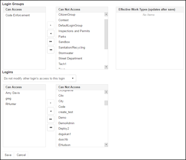Screen dimensions: 186x160
Task: Select DemoAdmin in Logins Can Not Access
Action: point(66,123)
